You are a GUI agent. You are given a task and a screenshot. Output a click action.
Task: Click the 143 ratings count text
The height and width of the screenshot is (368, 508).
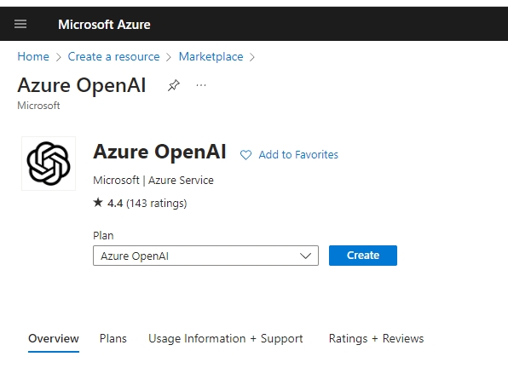point(157,204)
